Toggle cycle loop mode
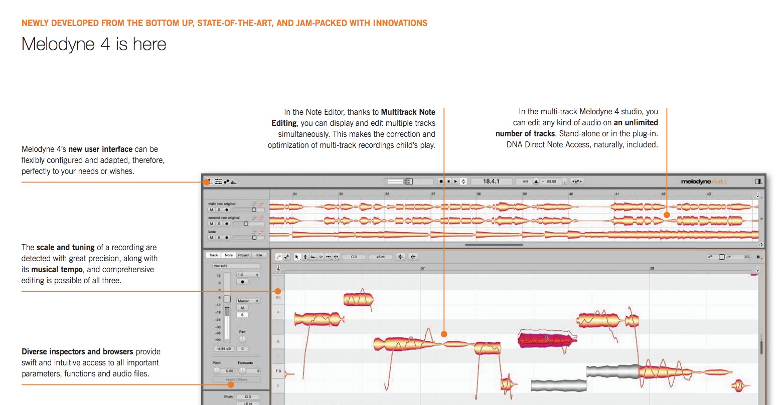 [x=463, y=181]
